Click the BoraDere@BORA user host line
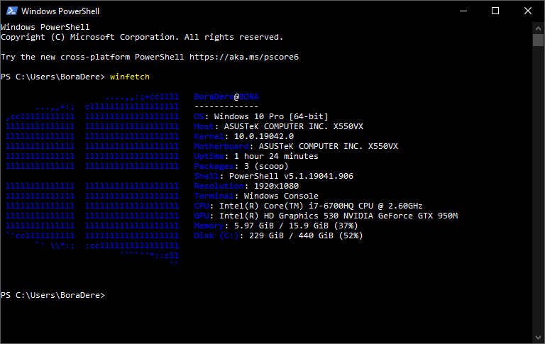The height and width of the screenshot is (344, 545). 226,96
